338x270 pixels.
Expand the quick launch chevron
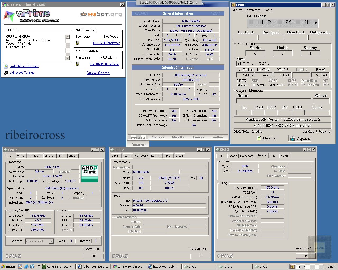[39, 266]
